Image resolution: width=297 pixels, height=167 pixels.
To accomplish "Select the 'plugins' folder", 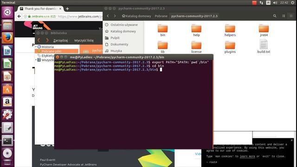I will pyautogui.click(x=230, y=47).
